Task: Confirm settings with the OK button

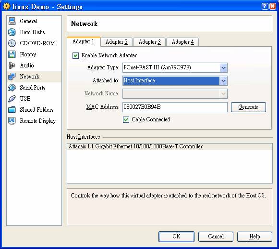Action: 176,236
